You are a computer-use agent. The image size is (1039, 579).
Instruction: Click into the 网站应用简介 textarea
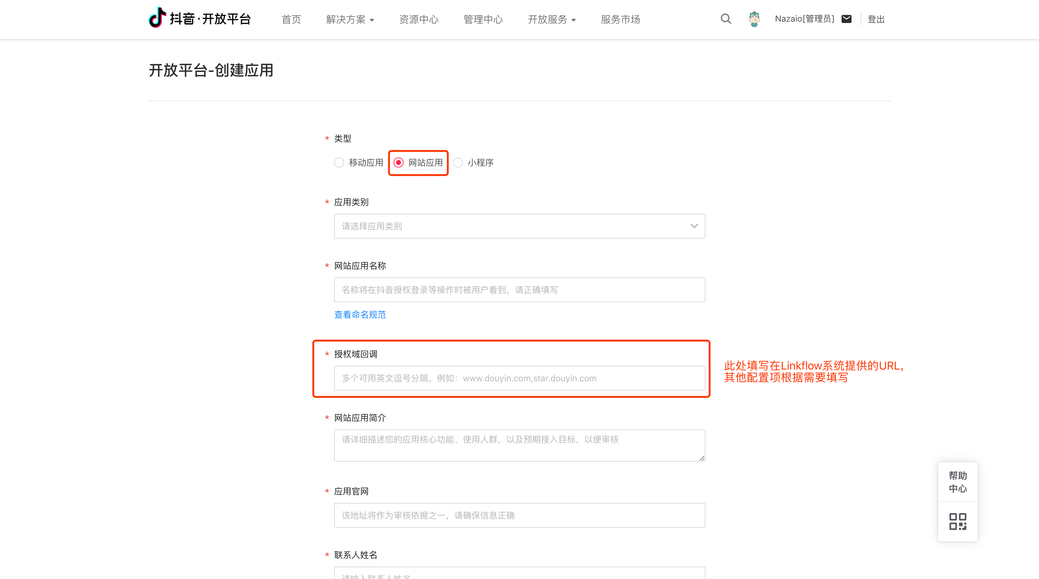point(519,445)
